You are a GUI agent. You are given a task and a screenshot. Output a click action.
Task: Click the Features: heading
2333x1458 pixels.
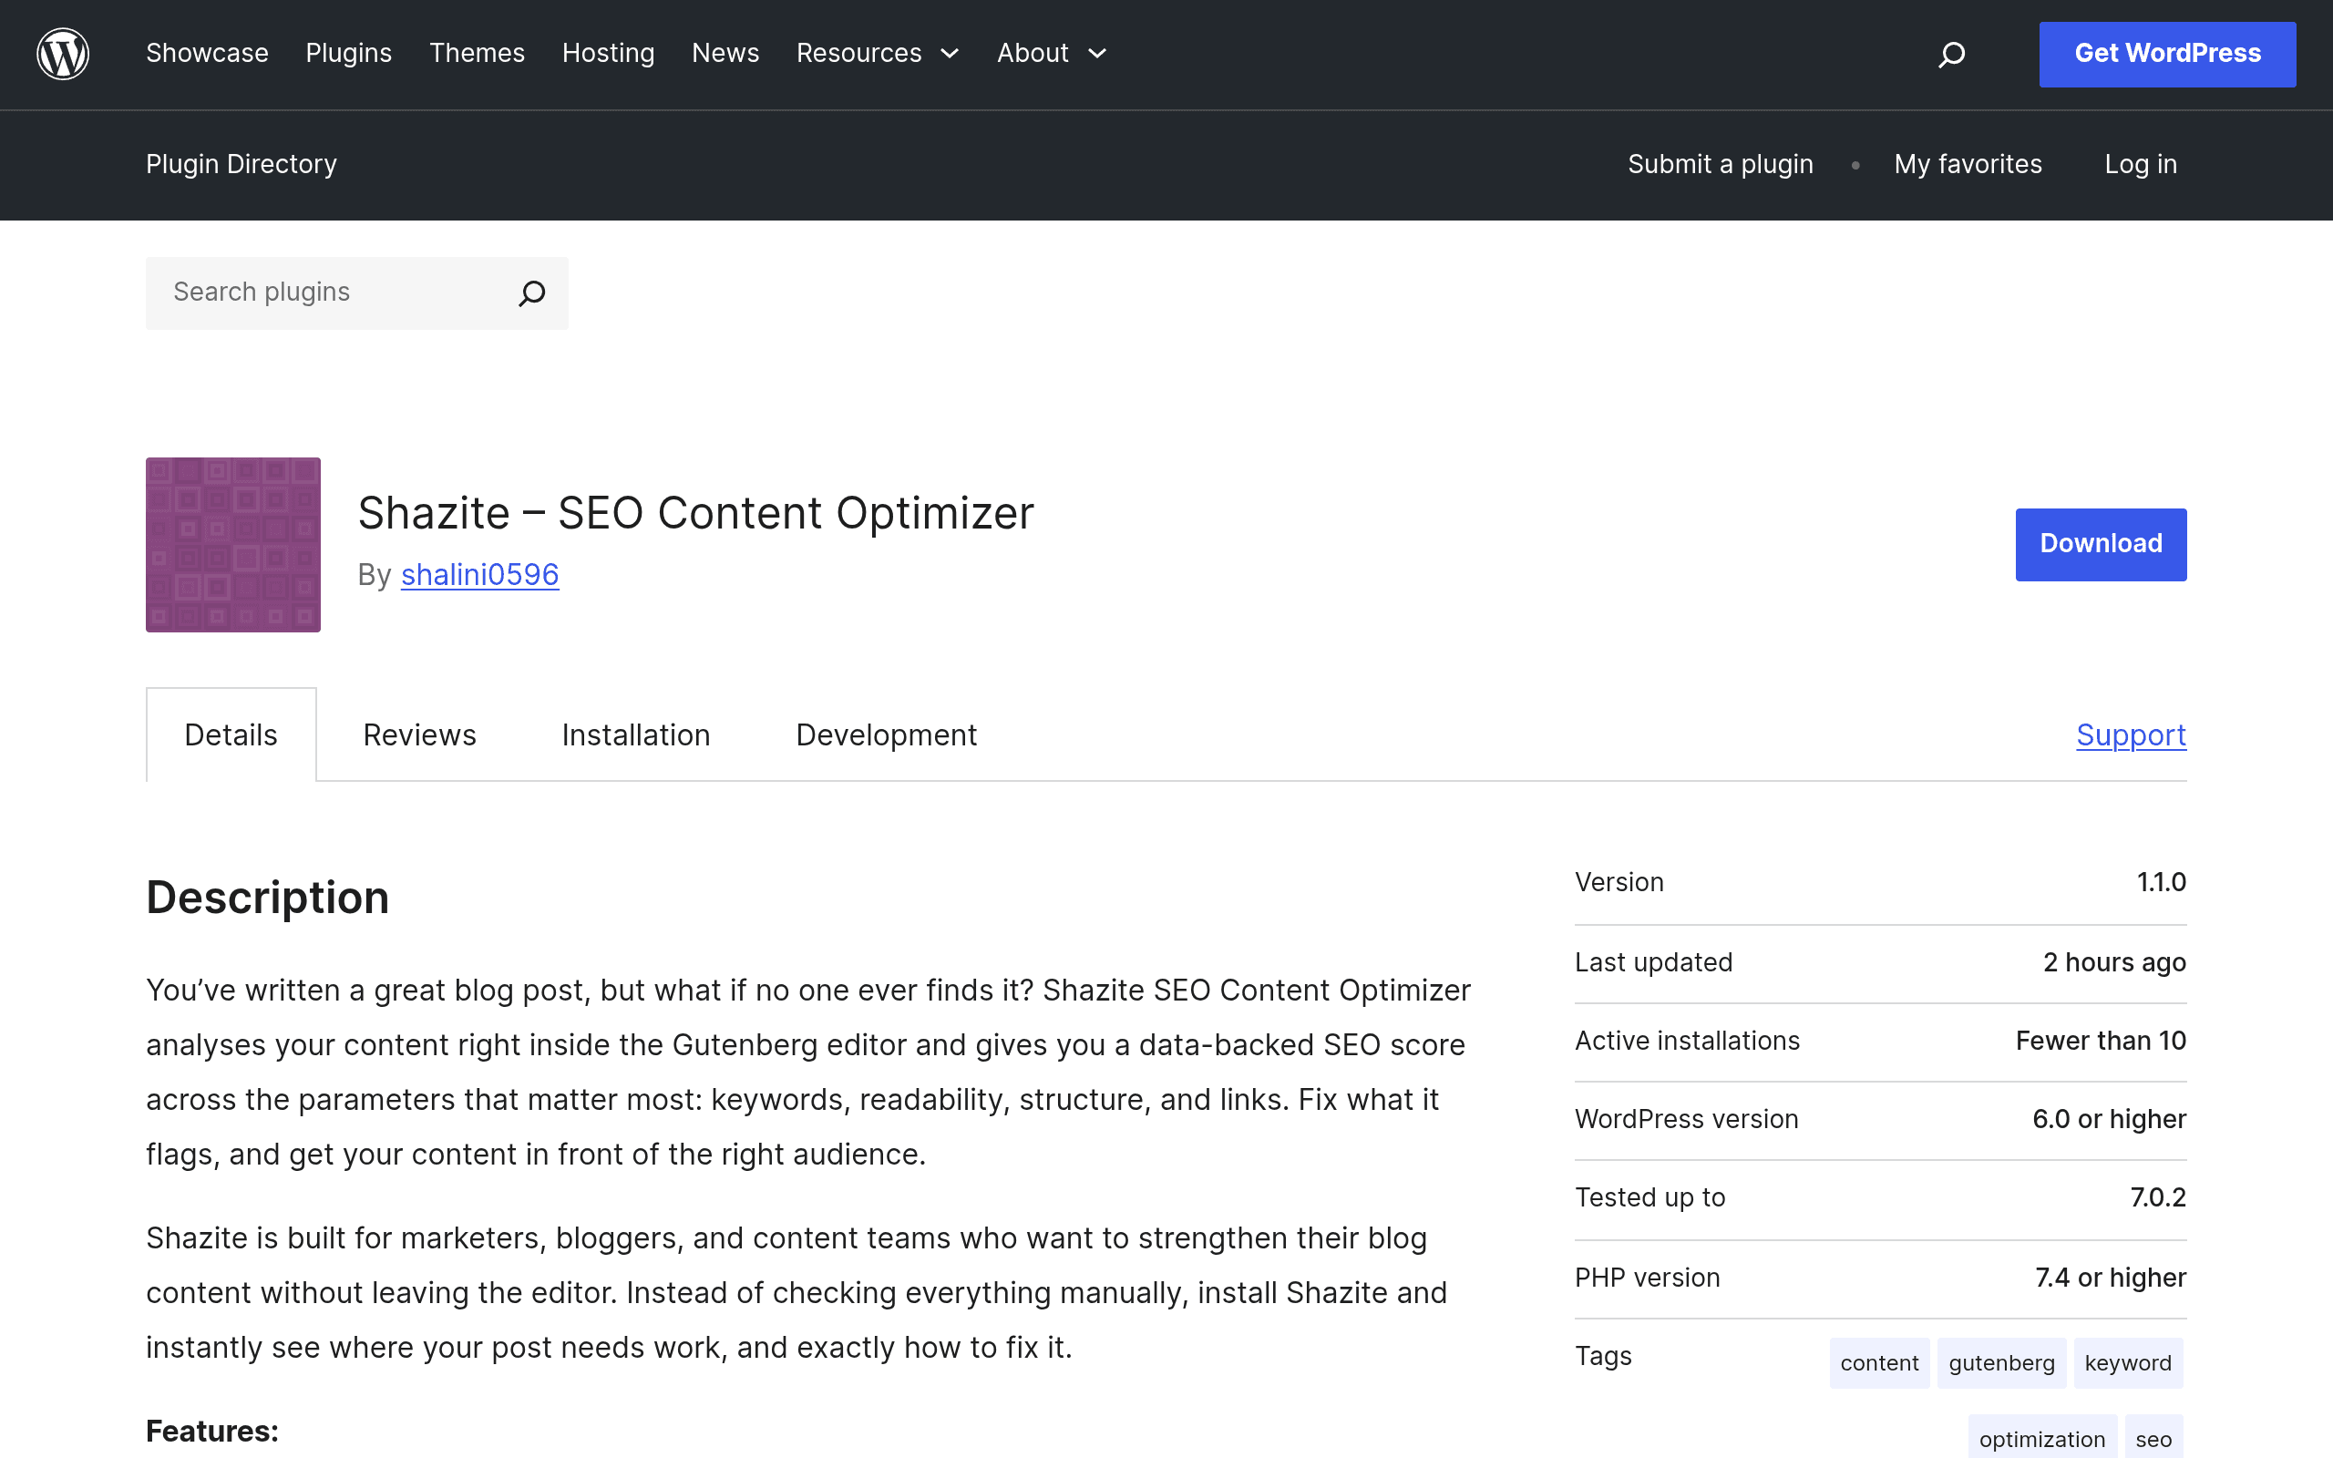click(x=212, y=1431)
